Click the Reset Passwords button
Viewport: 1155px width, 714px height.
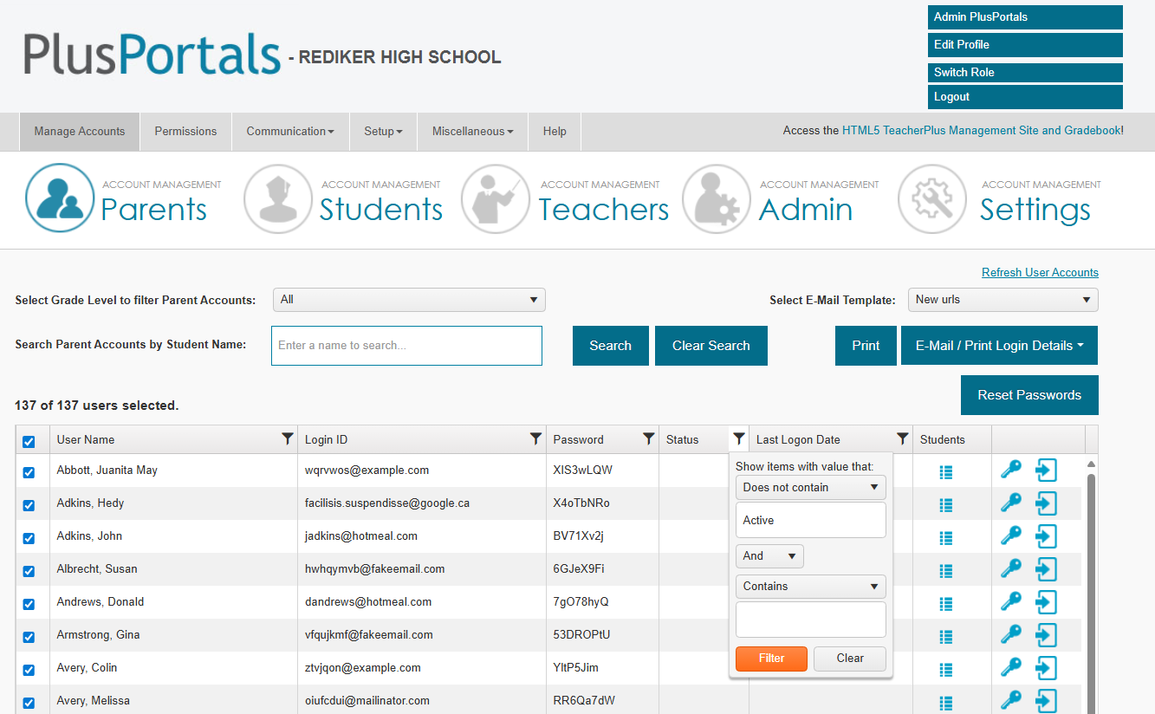(x=1029, y=395)
